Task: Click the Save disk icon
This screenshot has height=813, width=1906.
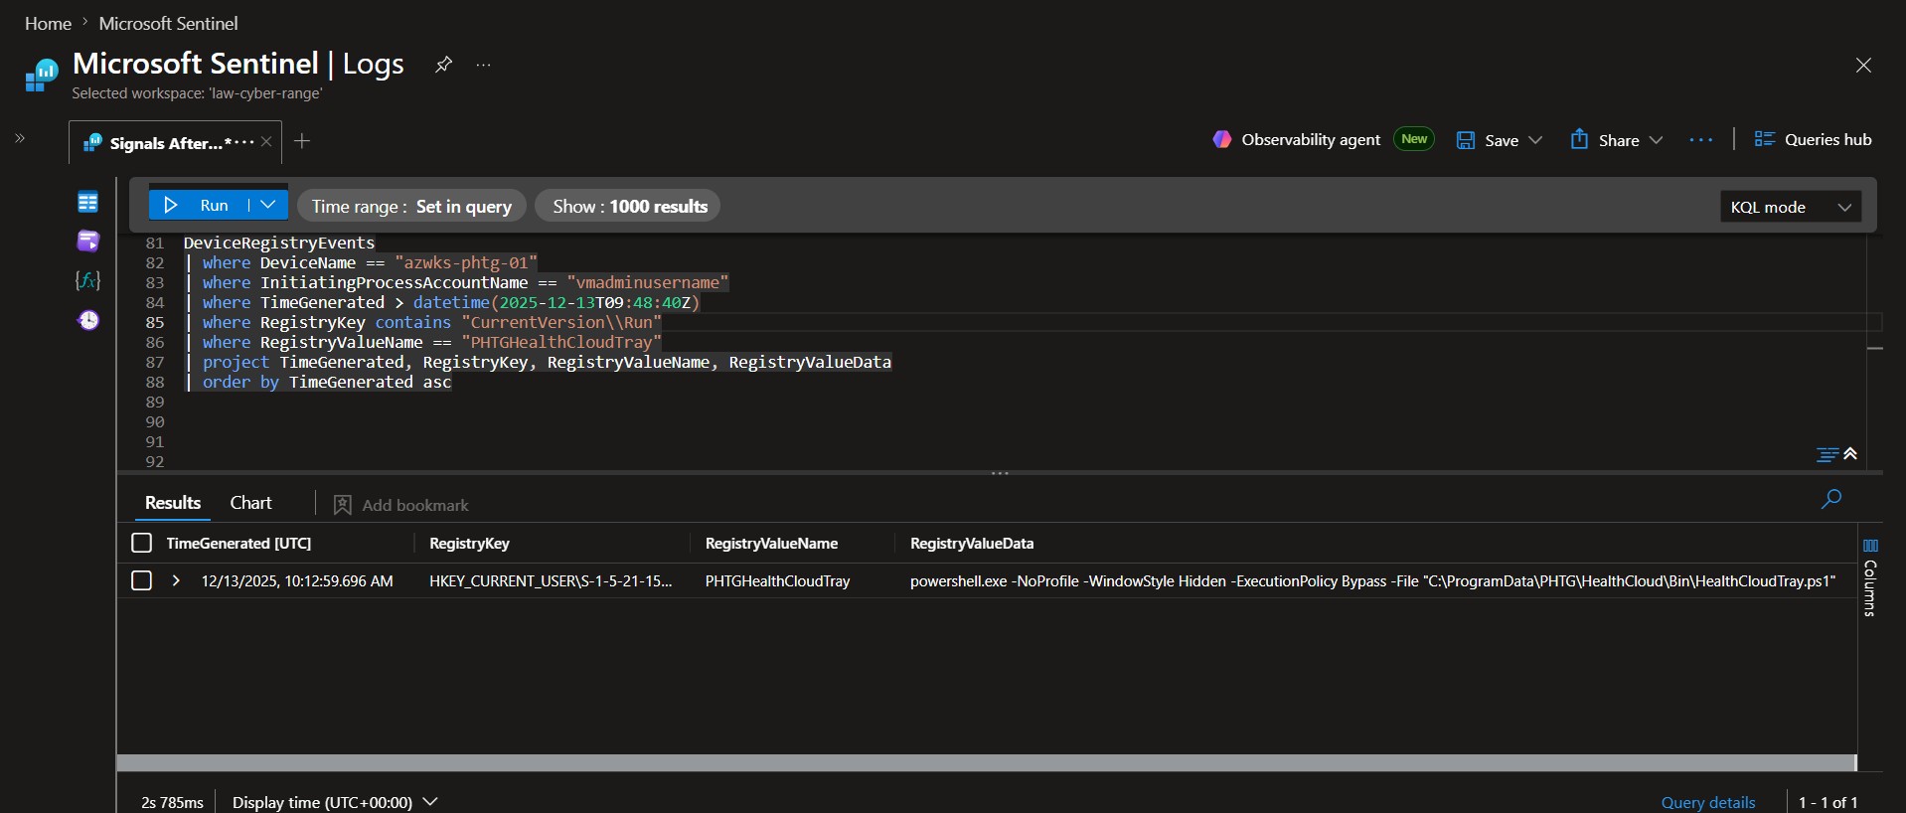Action: point(1465,140)
